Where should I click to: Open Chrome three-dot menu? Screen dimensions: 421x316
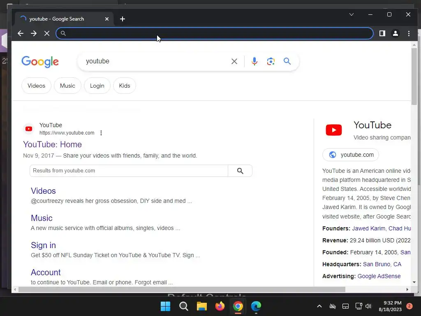[409, 33]
